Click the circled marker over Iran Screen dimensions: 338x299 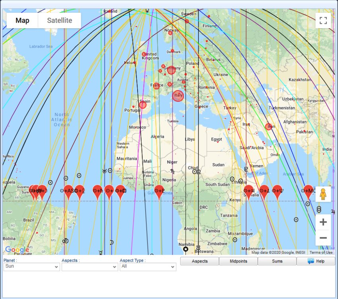[268, 127]
